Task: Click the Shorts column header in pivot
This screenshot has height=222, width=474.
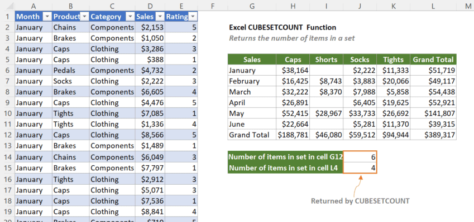Action: coord(326,60)
